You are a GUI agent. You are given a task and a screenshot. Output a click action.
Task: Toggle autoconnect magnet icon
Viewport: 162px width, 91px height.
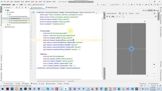pyautogui.click(x=110, y=16)
